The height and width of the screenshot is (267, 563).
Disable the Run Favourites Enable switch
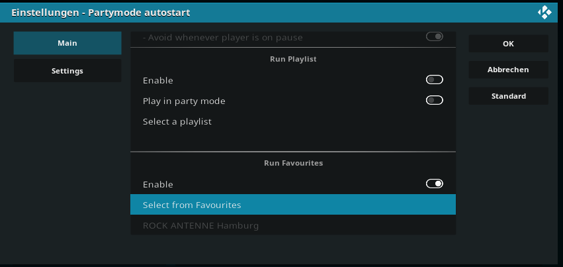tap(435, 184)
